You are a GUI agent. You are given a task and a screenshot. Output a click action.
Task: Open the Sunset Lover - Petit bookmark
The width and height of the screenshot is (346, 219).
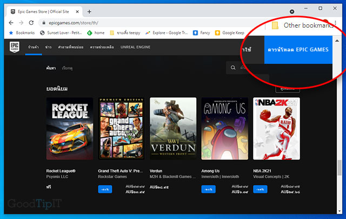61,32
